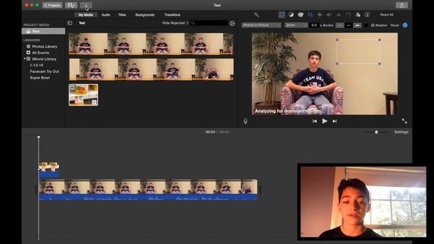Click the clip appearance settings icon in browser
Screen dimensions: 434x244
[x=232, y=24]
